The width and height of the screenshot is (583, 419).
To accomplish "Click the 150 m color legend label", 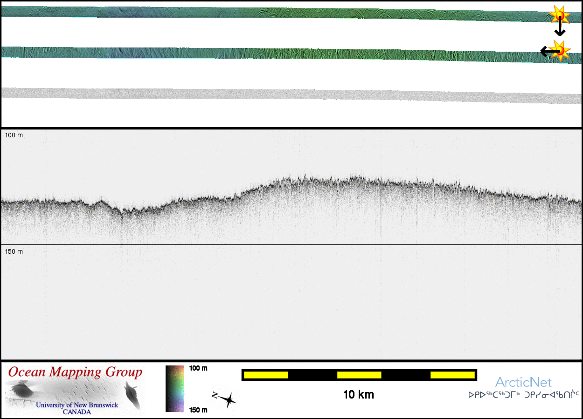I will [198, 410].
